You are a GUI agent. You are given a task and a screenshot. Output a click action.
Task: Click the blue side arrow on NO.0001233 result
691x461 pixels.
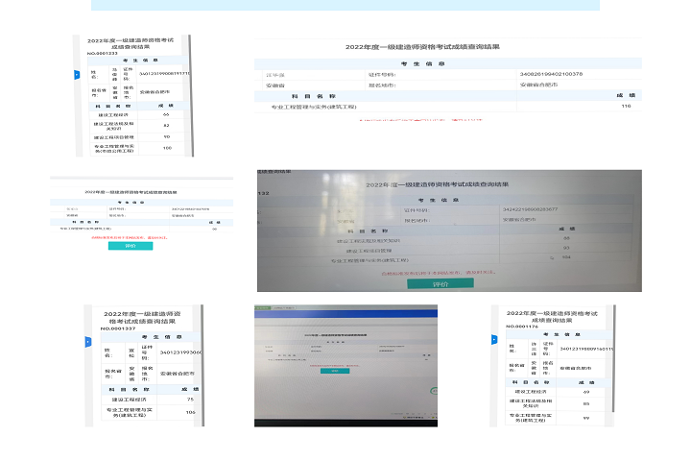(77, 73)
